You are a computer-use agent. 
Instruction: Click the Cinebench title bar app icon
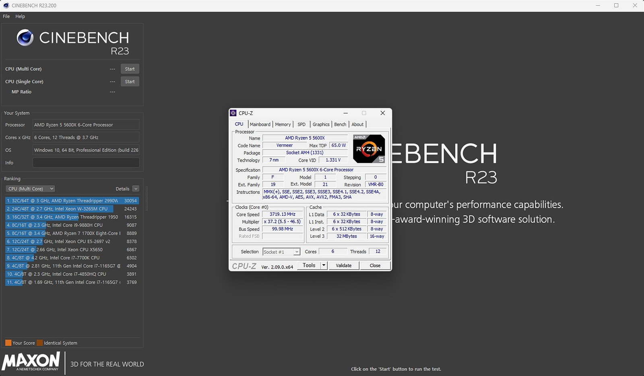tap(6, 6)
